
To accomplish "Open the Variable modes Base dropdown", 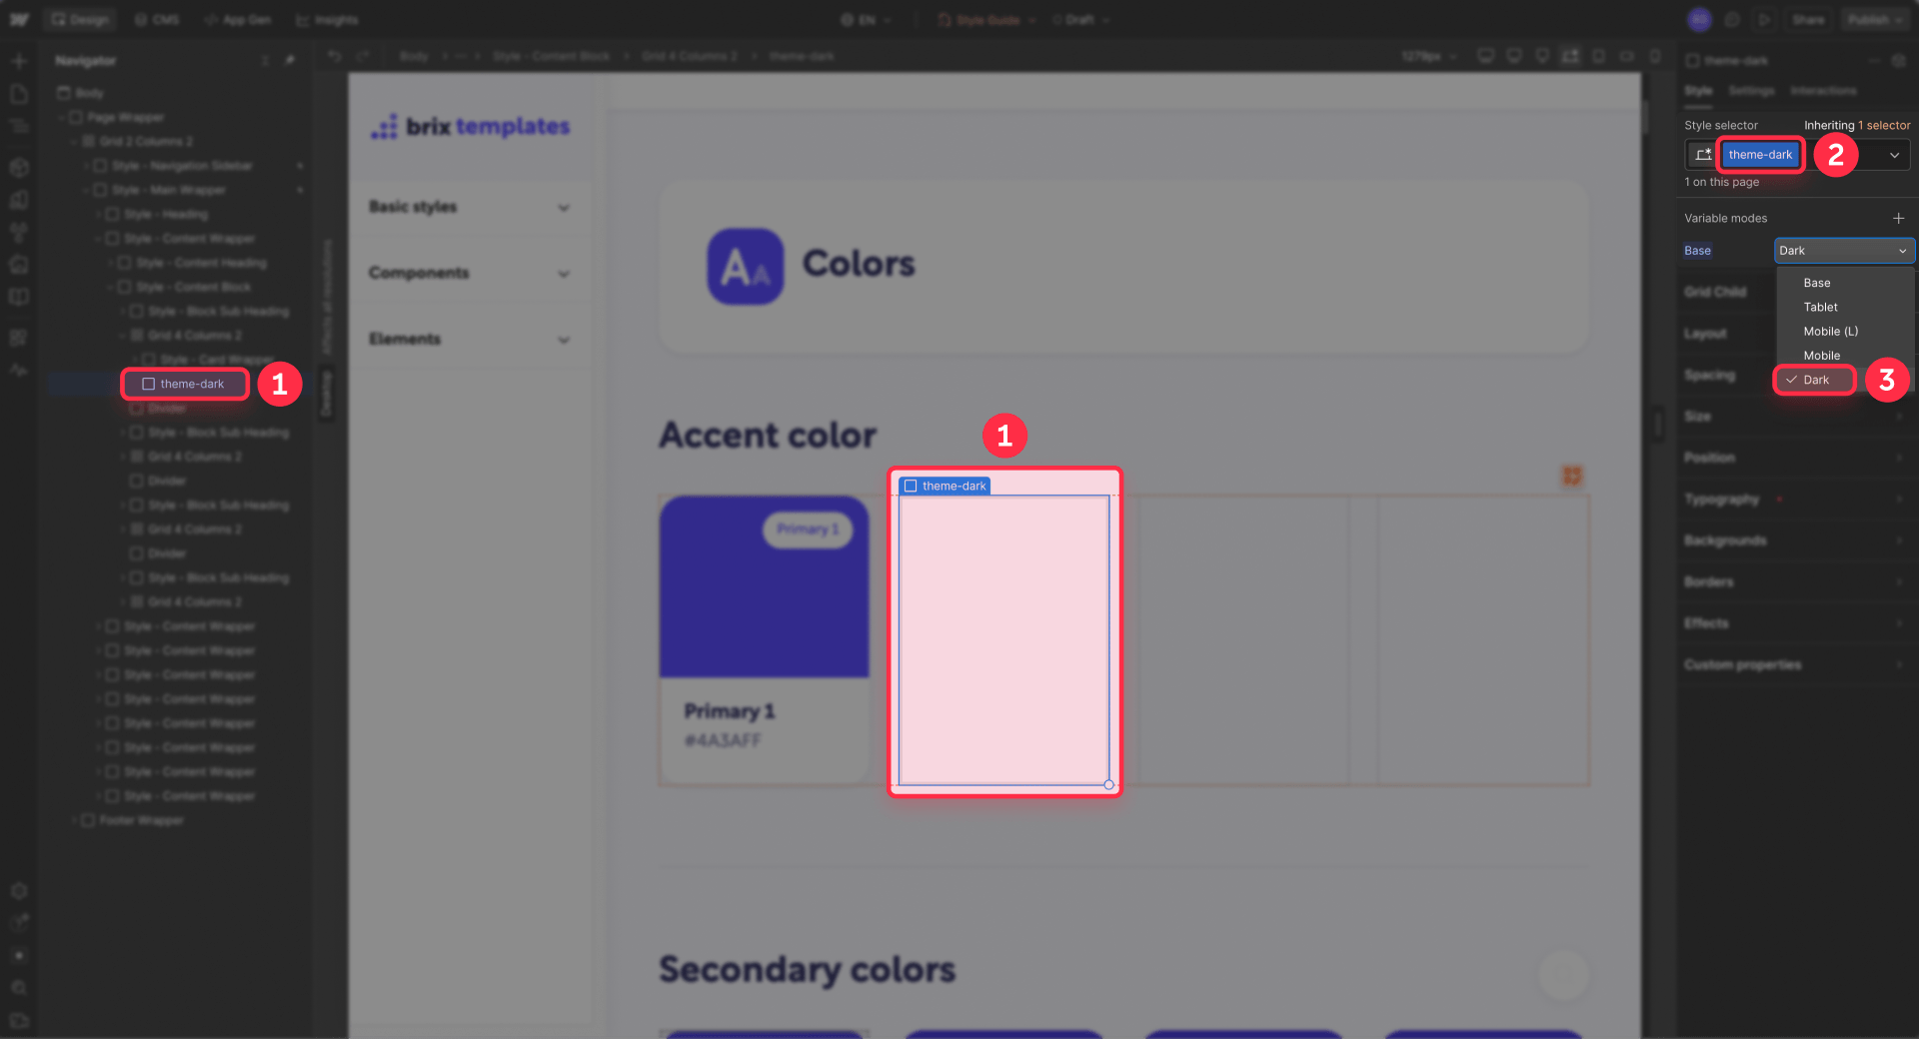I will click(x=1844, y=251).
